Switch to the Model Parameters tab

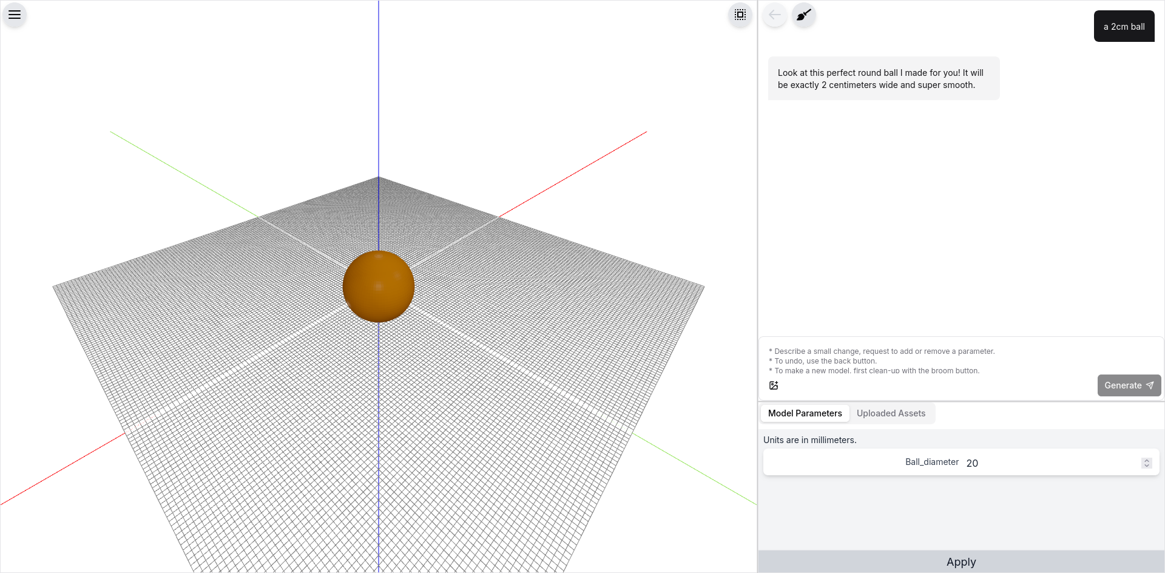805,413
